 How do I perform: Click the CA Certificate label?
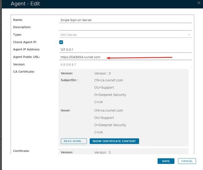(x=24, y=72)
